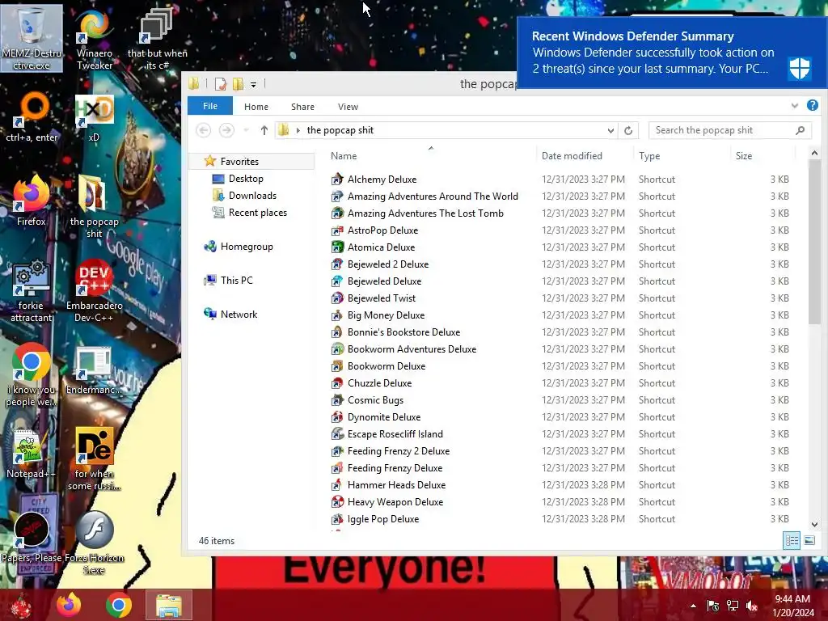Switch to Details view layout button
The height and width of the screenshot is (621, 828).
pyautogui.click(x=792, y=540)
